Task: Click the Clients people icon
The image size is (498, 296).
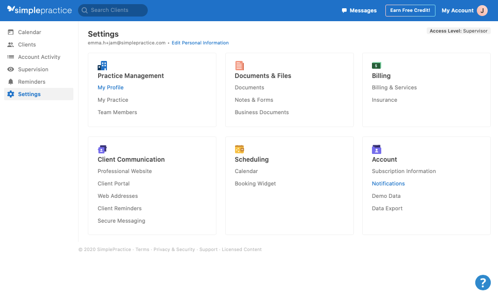Action: click(x=11, y=44)
